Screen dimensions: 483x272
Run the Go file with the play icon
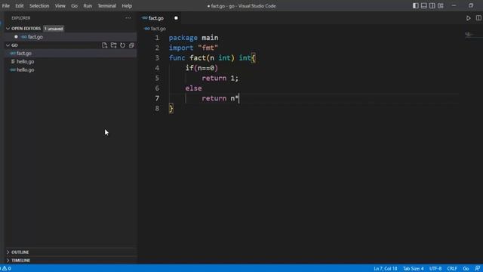(468, 18)
